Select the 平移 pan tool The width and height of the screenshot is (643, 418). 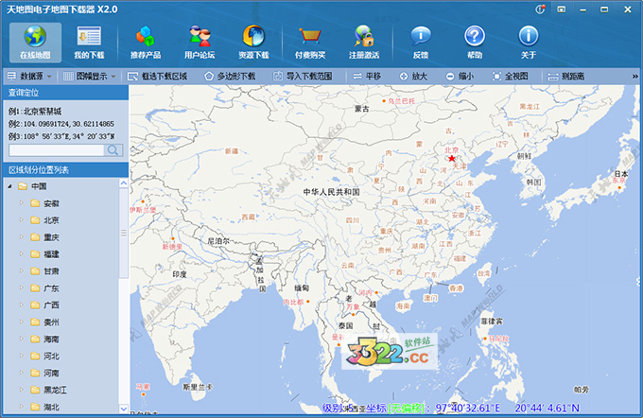click(367, 77)
